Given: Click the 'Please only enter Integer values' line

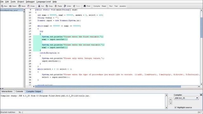Looking at the screenshot, I should 73,58.
